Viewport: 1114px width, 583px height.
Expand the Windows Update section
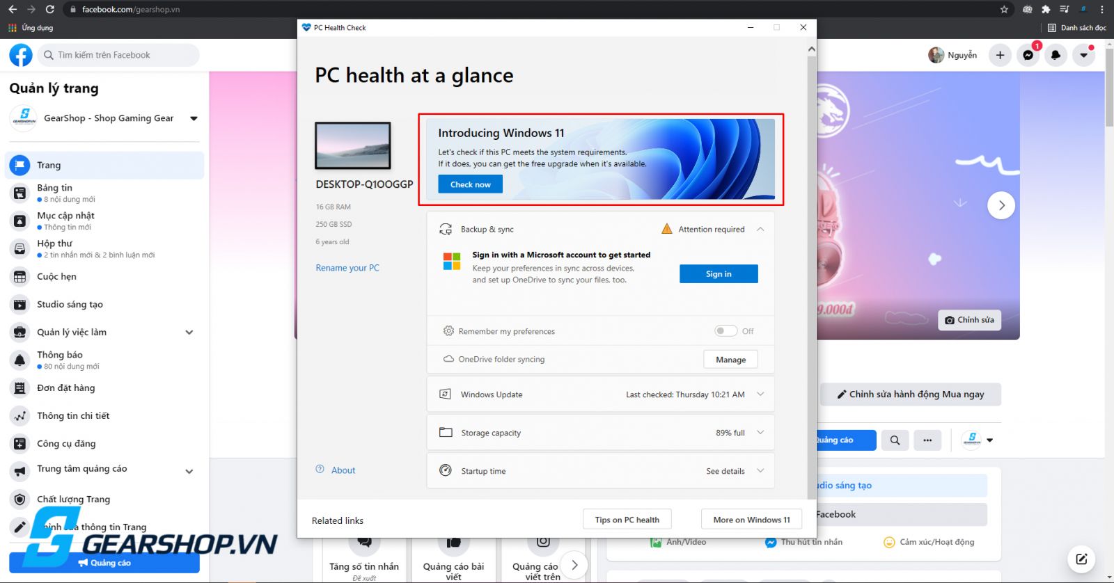pos(760,394)
